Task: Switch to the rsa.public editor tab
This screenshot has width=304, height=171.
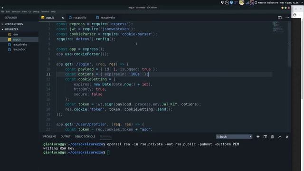Action: pos(80,18)
